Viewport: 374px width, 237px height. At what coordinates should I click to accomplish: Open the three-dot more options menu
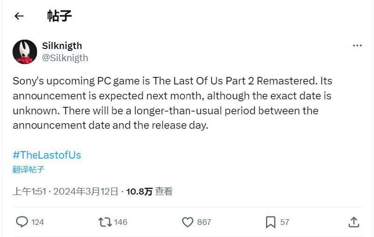[x=357, y=46]
